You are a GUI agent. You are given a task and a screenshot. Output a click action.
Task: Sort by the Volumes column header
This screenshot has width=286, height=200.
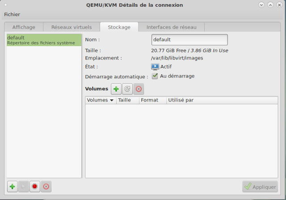pos(101,100)
